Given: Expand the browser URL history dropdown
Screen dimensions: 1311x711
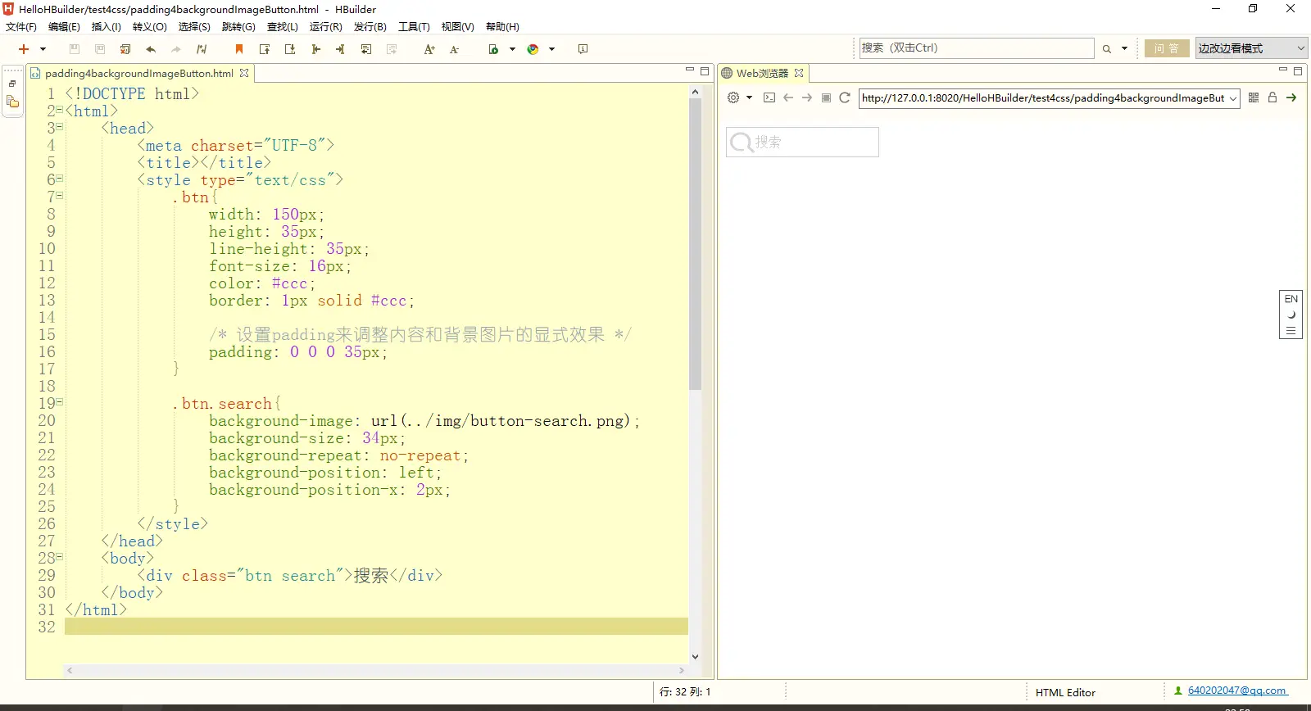Looking at the screenshot, I should pos(1233,98).
